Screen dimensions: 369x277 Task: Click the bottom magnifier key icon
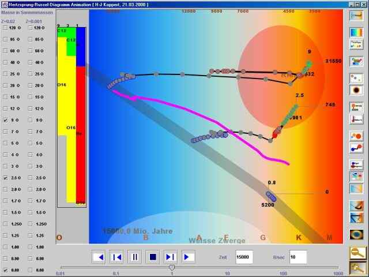[x=356, y=267]
